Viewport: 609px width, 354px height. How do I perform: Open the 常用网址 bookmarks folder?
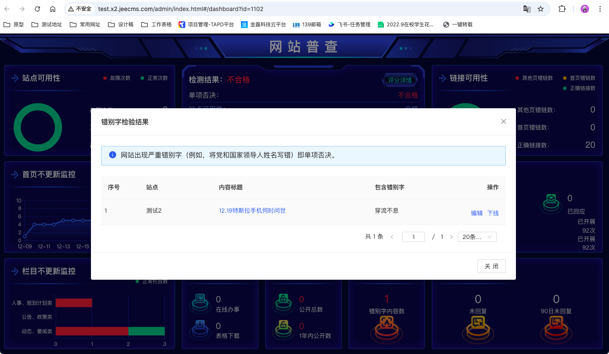pyautogui.click(x=86, y=25)
